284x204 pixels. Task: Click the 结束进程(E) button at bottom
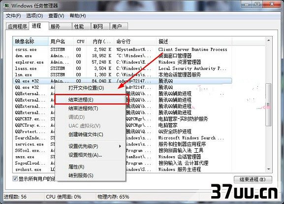point(253,179)
